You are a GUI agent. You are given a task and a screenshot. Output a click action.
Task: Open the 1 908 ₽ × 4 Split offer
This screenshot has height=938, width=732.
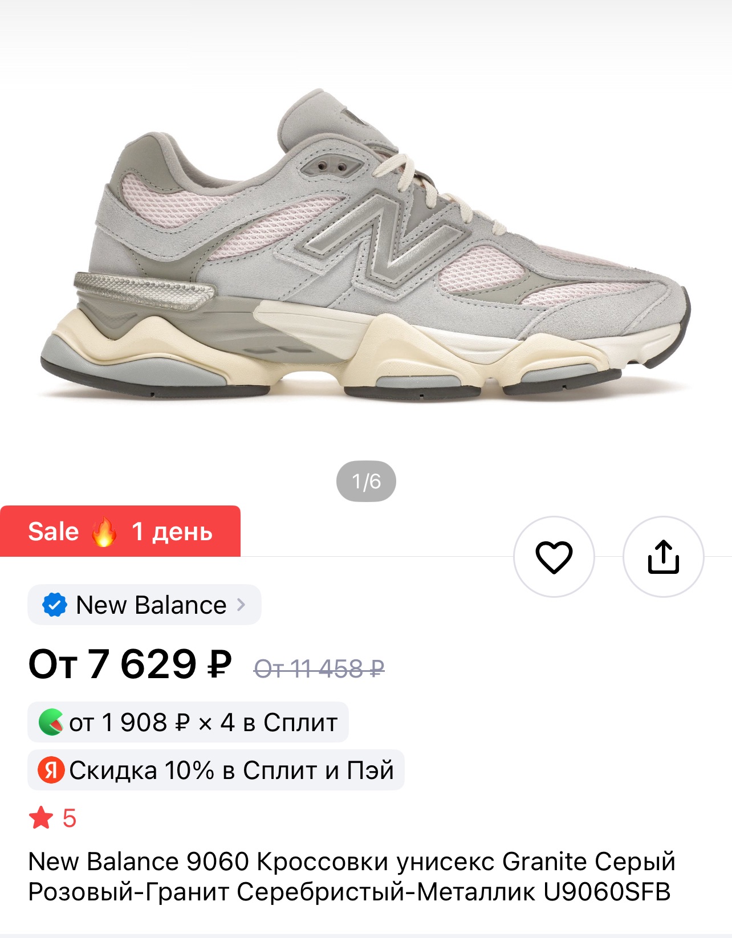pyautogui.click(x=188, y=722)
